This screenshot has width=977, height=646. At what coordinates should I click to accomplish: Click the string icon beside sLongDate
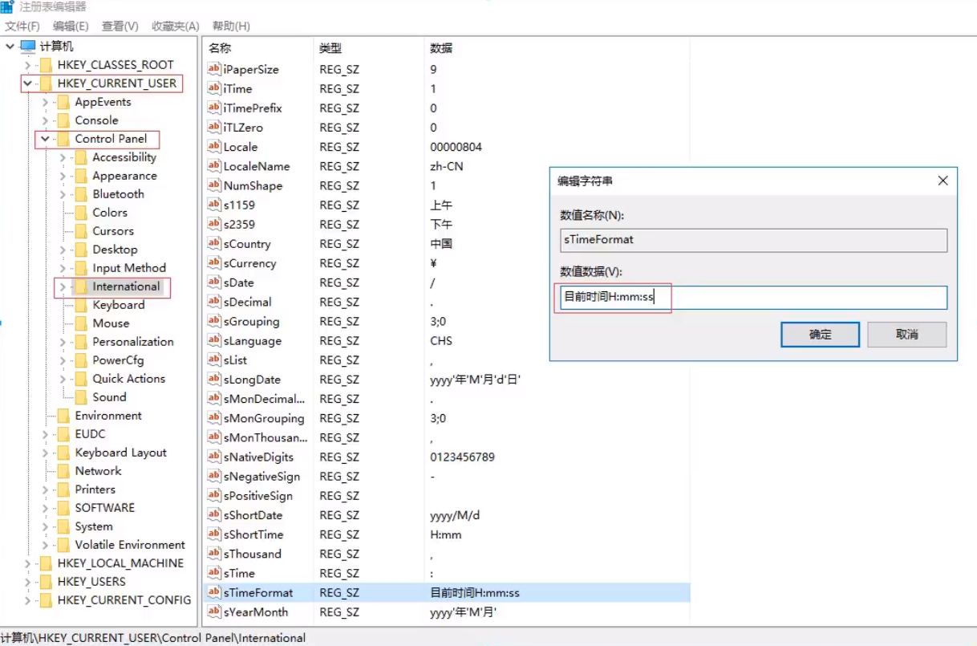click(214, 379)
